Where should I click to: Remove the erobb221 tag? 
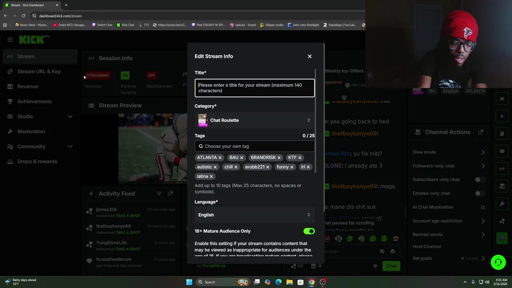[268, 167]
